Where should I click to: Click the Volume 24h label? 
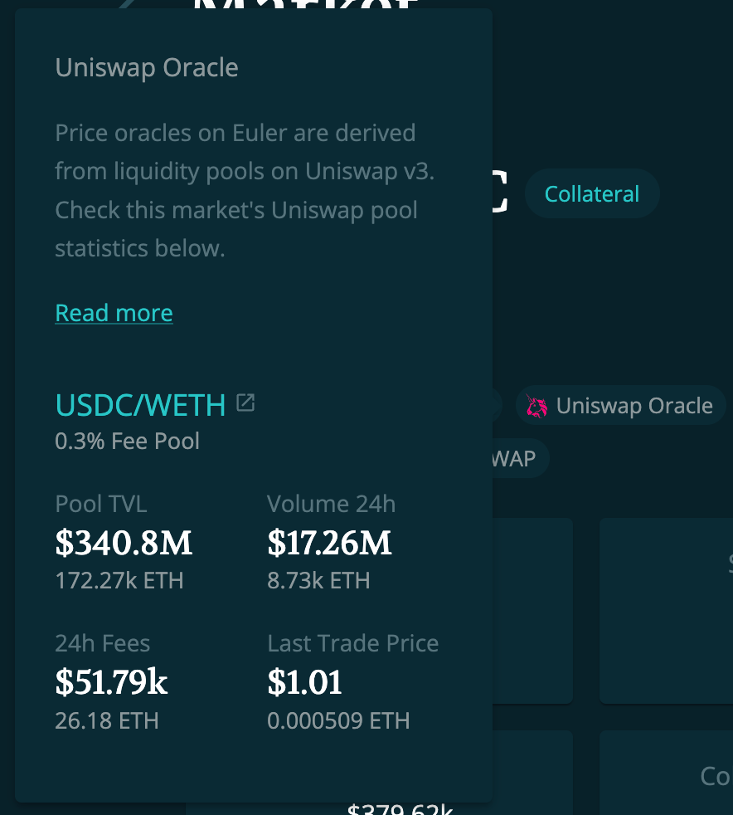coord(331,504)
